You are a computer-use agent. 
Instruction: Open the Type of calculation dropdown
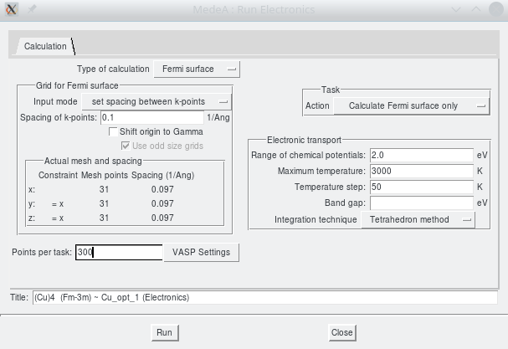tap(197, 69)
